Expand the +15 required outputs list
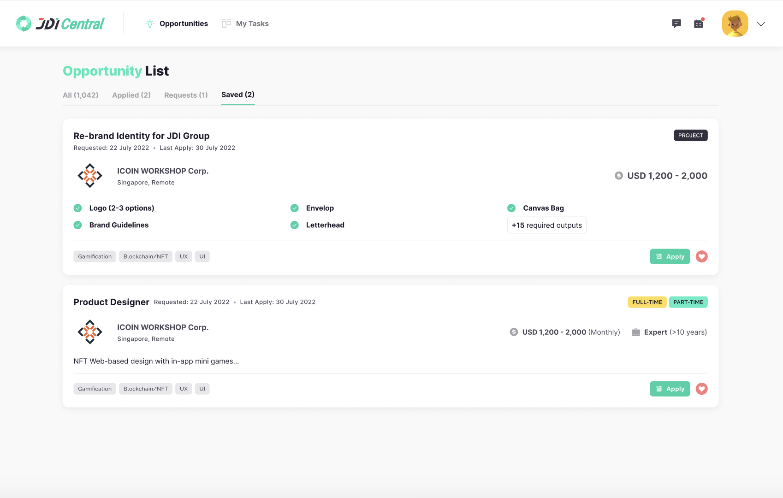The width and height of the screenshot is (783, 498). (546, 225)
